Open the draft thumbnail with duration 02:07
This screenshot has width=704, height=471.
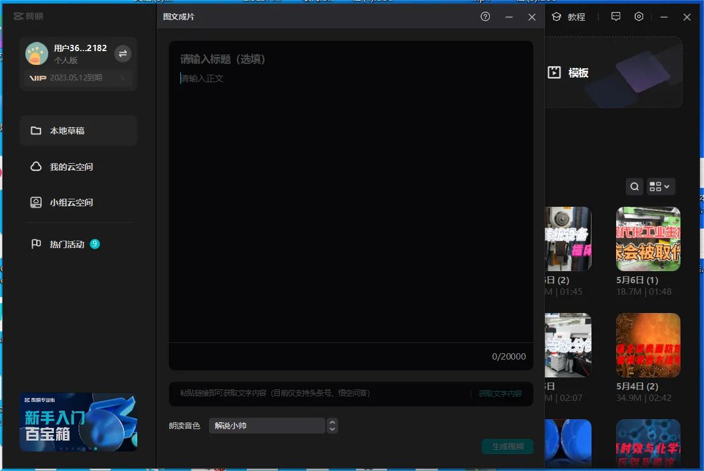tap(568, 345)
